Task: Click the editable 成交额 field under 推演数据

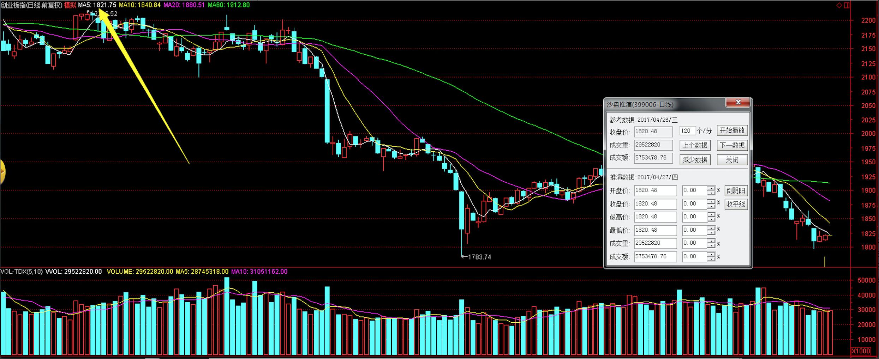Action: pyautogui.click(x=655, y=257)
